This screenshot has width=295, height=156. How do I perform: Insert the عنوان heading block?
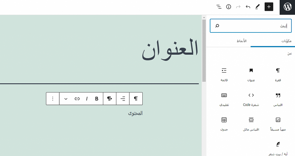coord(251,74)
